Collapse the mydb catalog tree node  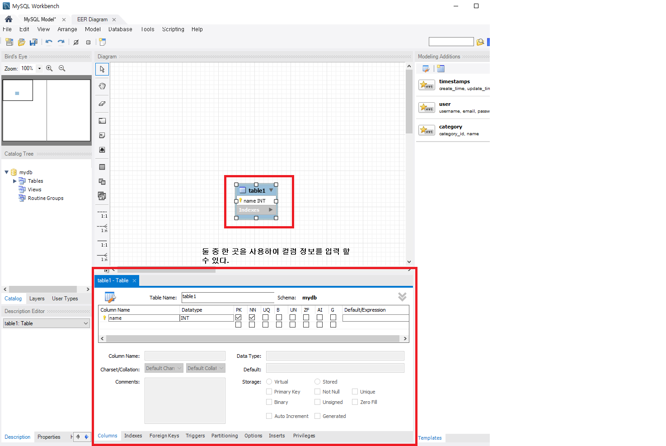6,172
